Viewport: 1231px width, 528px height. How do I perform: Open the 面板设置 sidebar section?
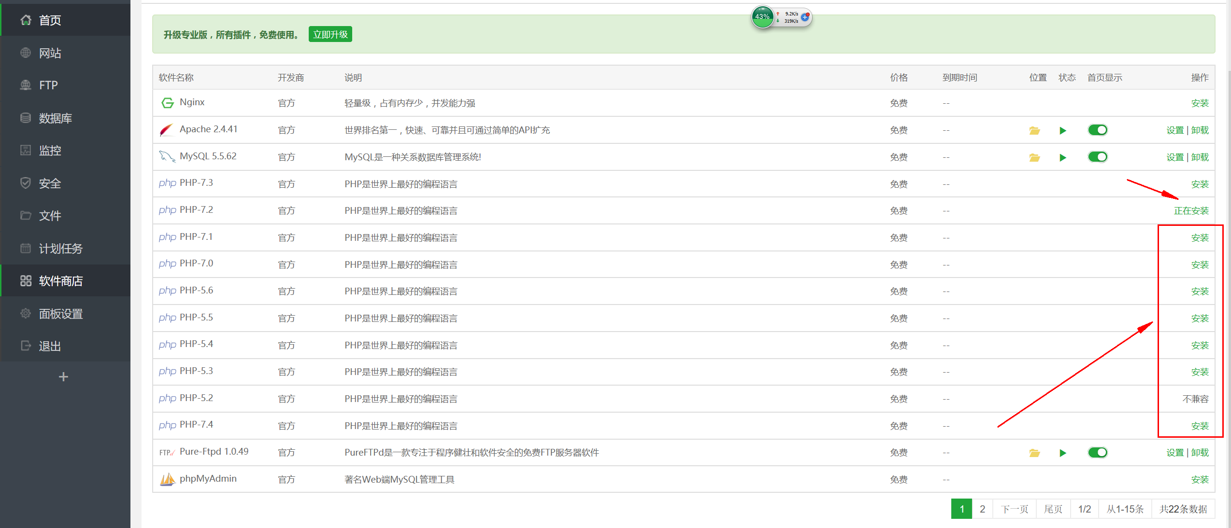pyautogui.click(x=65, y=313)
